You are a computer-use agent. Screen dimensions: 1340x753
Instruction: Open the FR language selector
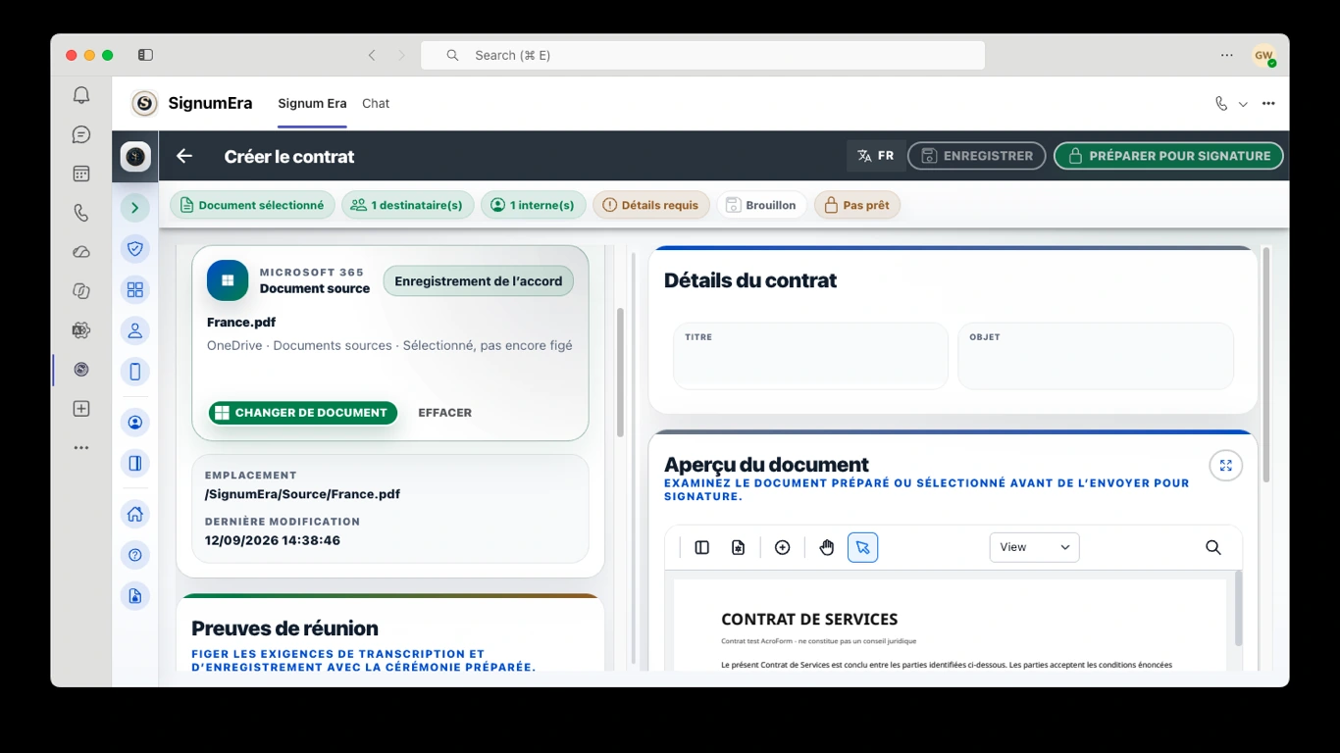[875, 156]
